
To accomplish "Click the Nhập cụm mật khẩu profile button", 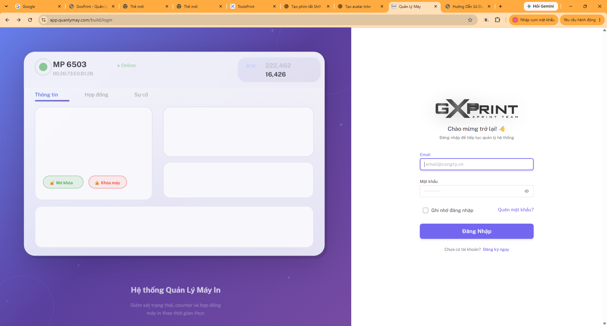I will (533, 20).
